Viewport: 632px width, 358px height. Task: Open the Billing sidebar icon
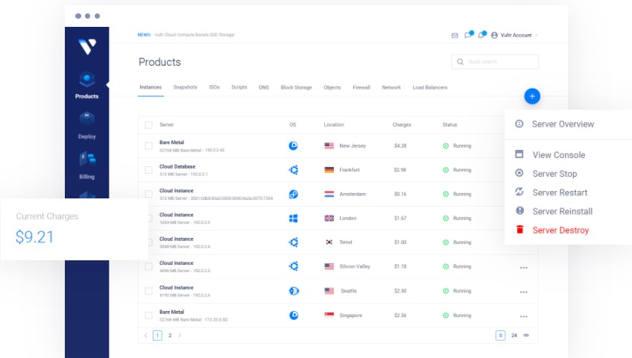pos(86,159)
